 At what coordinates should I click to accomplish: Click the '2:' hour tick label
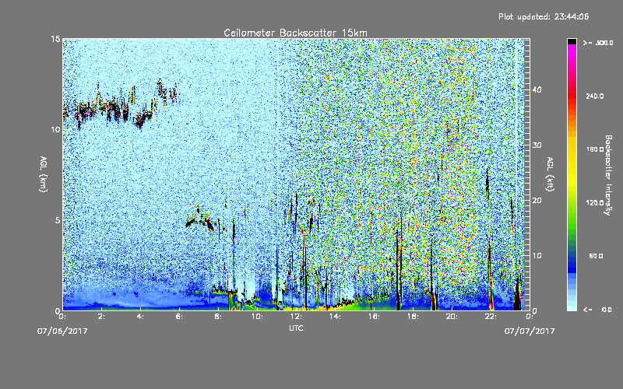click(x=101, y=317)
